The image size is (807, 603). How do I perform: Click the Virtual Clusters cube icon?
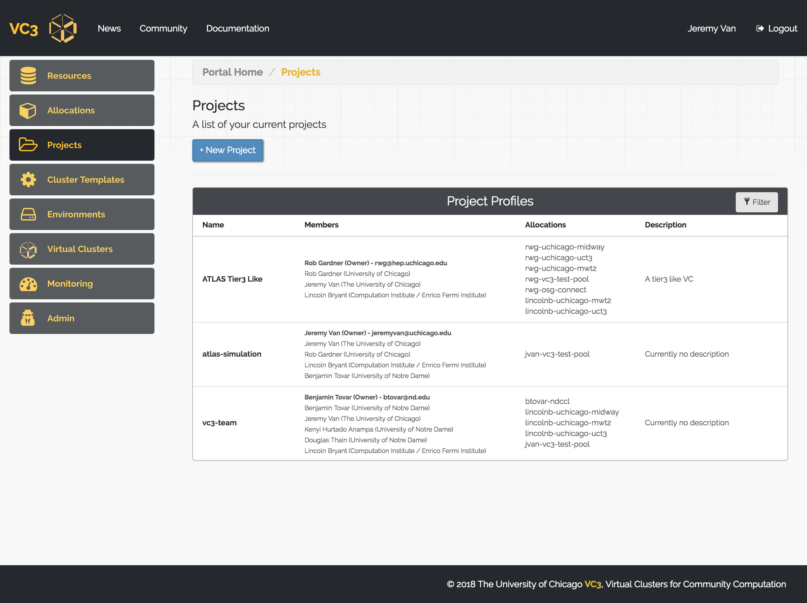click(x=28, y=250)
